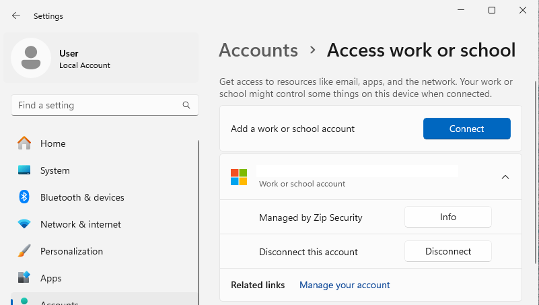Click the User profile avatar picture
Viewport: 539px width, 305px height.
tap(31, 59)
